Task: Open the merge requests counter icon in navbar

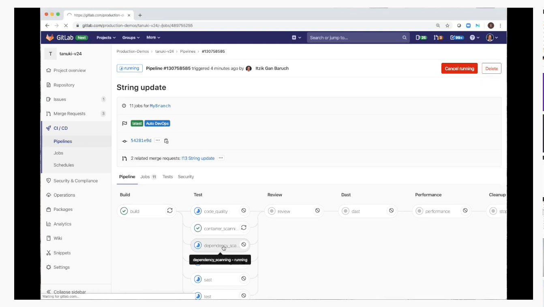Action: [438, 38]
